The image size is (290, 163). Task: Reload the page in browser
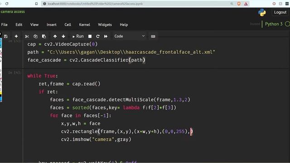[x=7, y=4]
